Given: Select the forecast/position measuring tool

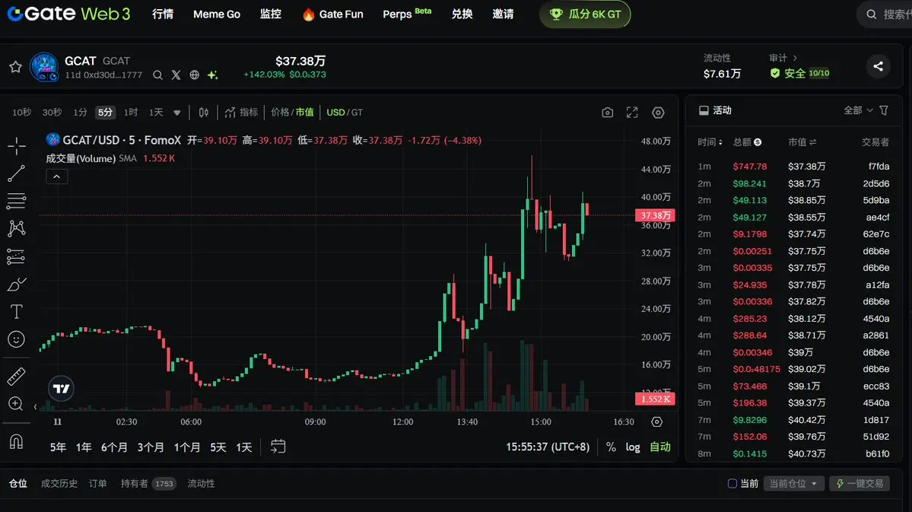Looking at the screenshot, I should (16, 256).
